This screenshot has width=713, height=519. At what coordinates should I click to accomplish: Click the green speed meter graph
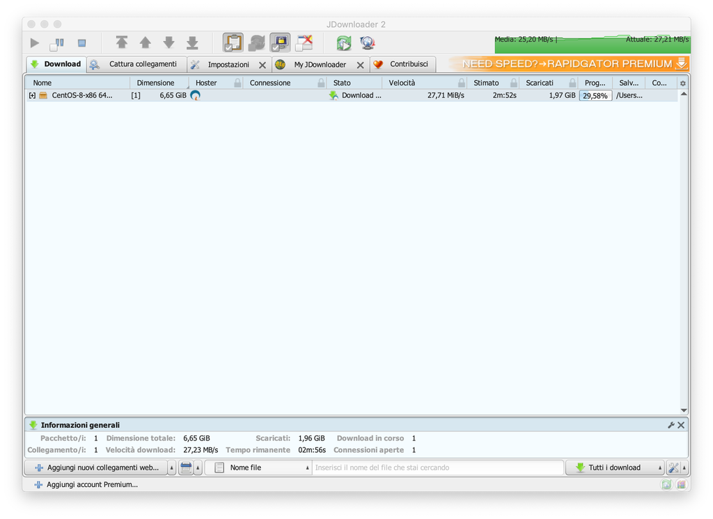[x=592, y=44]
